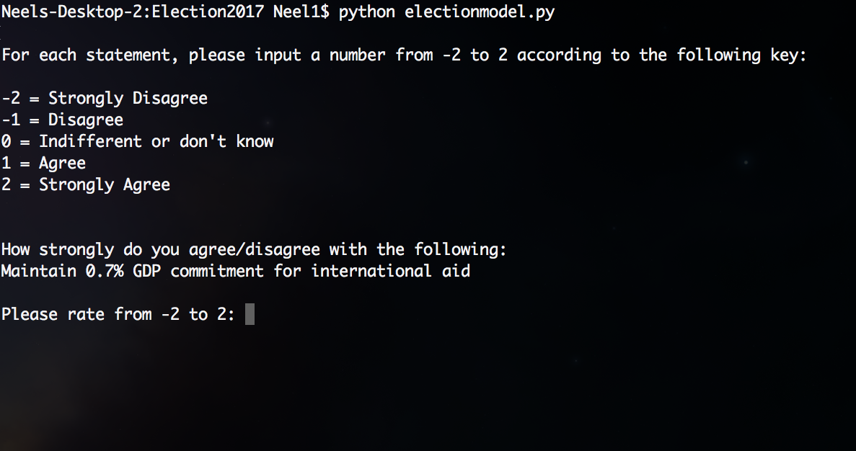Image resolution: width=856 pixels, height=451 pixels.
Task: Click the "electionmodel.py" filename in the command
Action: [480, 12]
